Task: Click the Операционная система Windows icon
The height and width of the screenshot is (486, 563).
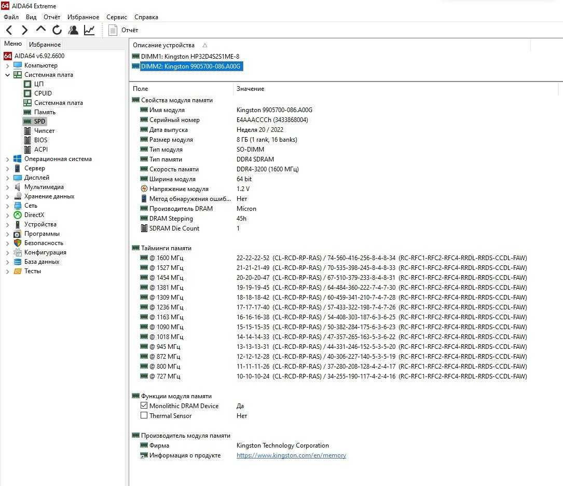Action: [x=18, y=159]
